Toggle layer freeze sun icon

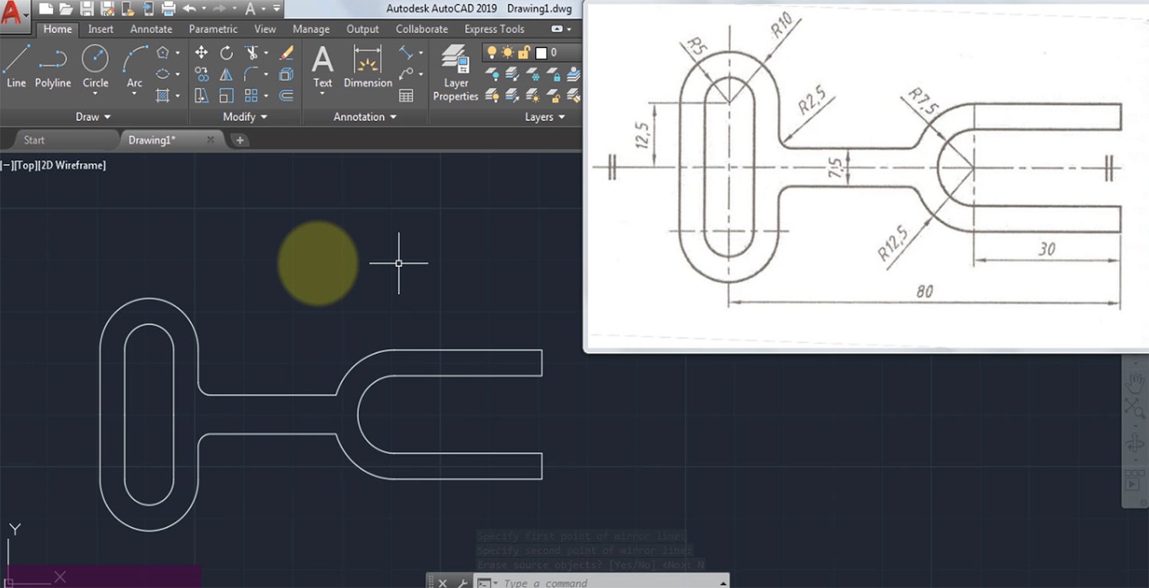tap(508, 52)
